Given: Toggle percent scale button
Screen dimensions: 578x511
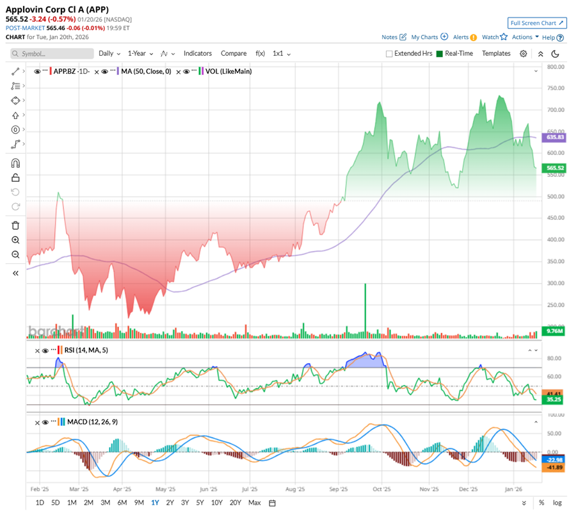Looking at the screenshot, I should coord(542,503).
